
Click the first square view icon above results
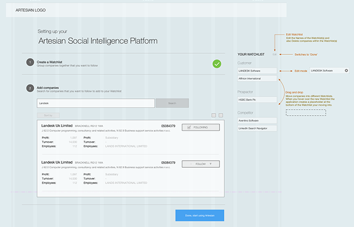213,115
